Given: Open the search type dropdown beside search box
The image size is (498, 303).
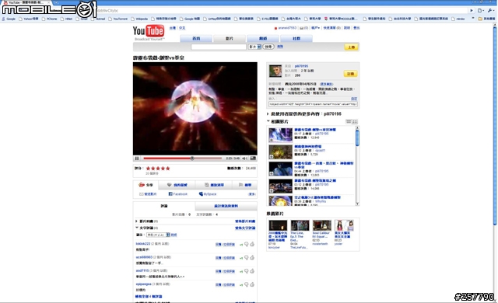Looking at the screenshot, I should 254,47.
